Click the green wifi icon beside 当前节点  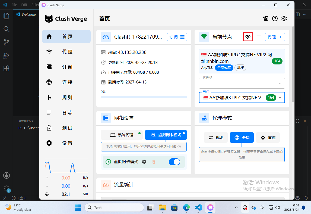pos(204,37)
